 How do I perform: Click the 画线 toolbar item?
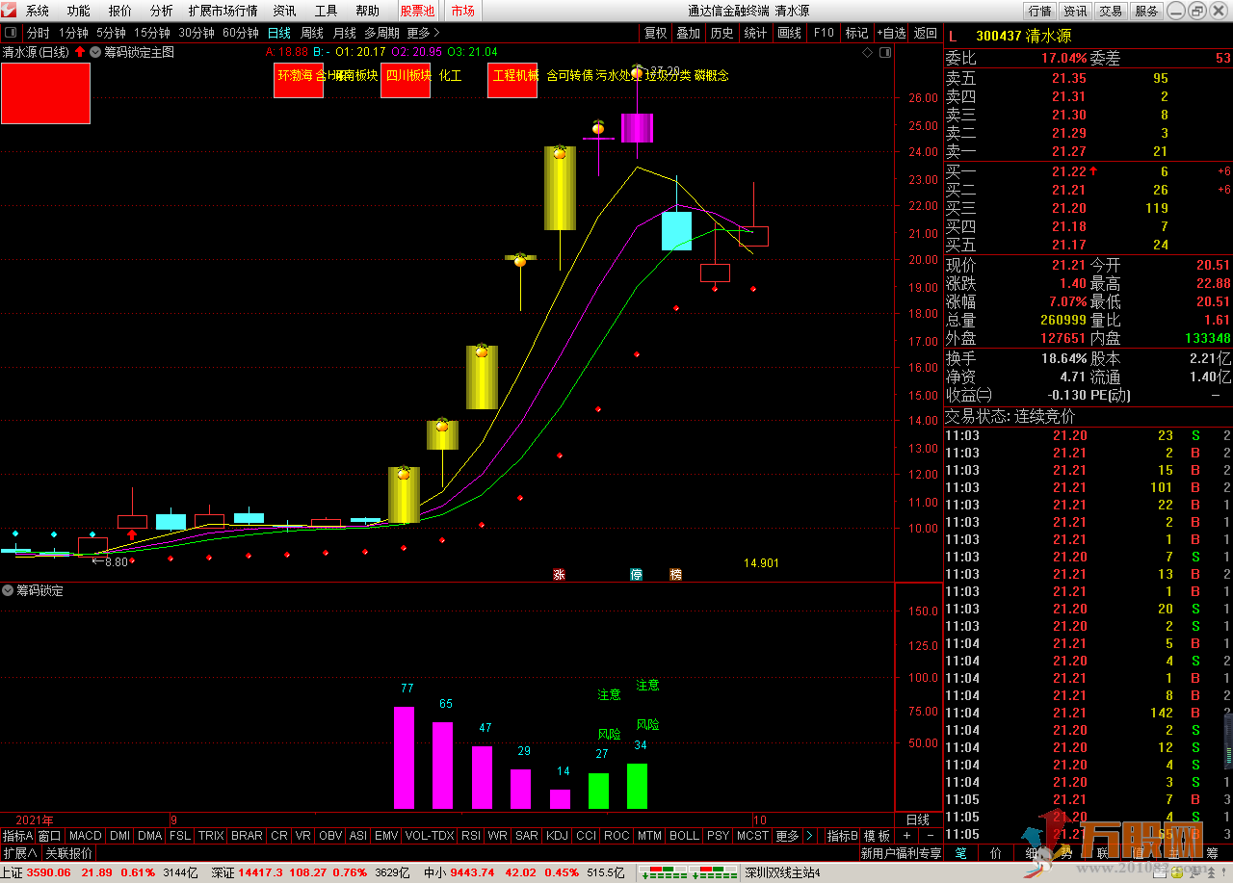[789, 33]
